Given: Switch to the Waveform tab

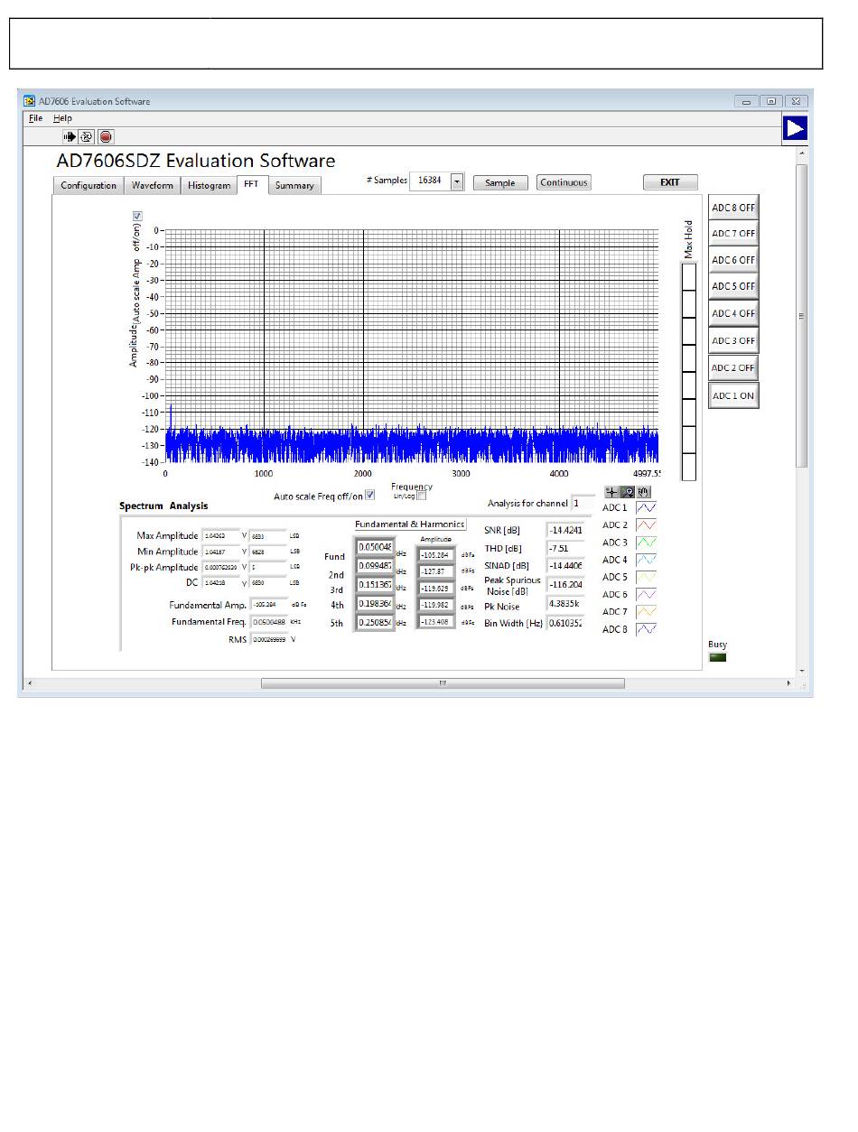Looking at the screenshot, I should point(153,186).
